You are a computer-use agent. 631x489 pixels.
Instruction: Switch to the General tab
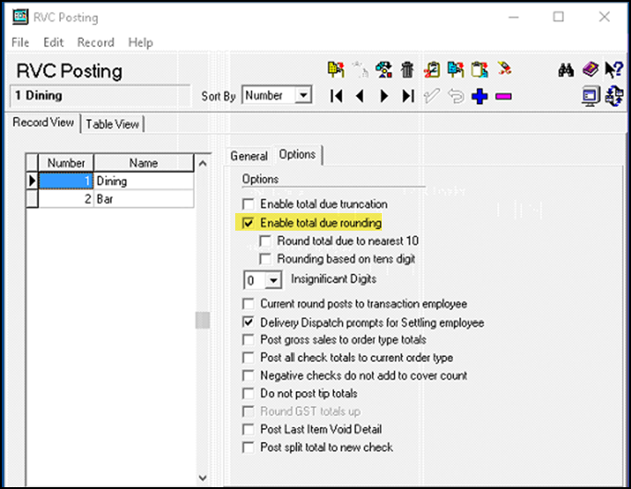pos(248,156)
